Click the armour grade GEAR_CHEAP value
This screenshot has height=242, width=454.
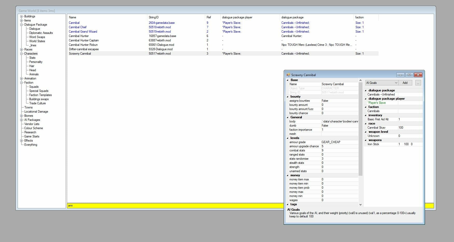click(340, 142)
